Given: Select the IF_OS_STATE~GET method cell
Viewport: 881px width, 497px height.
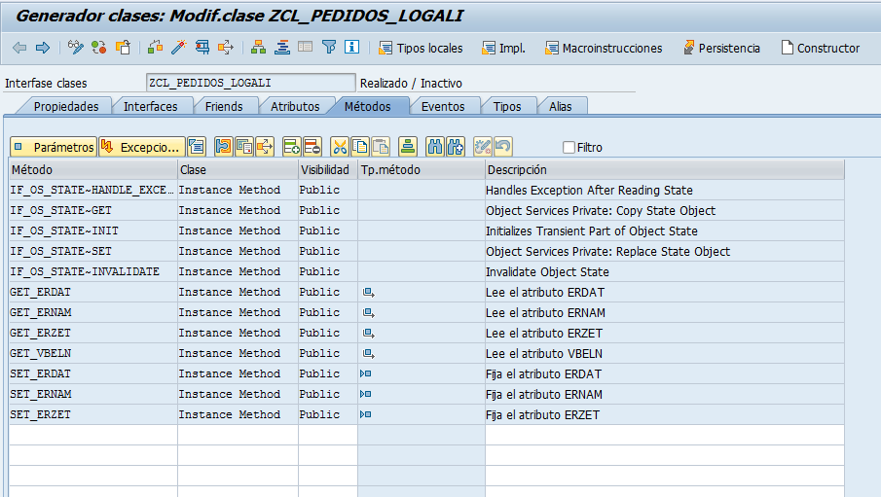Looking at the screenshot, I should click(93, 211).
